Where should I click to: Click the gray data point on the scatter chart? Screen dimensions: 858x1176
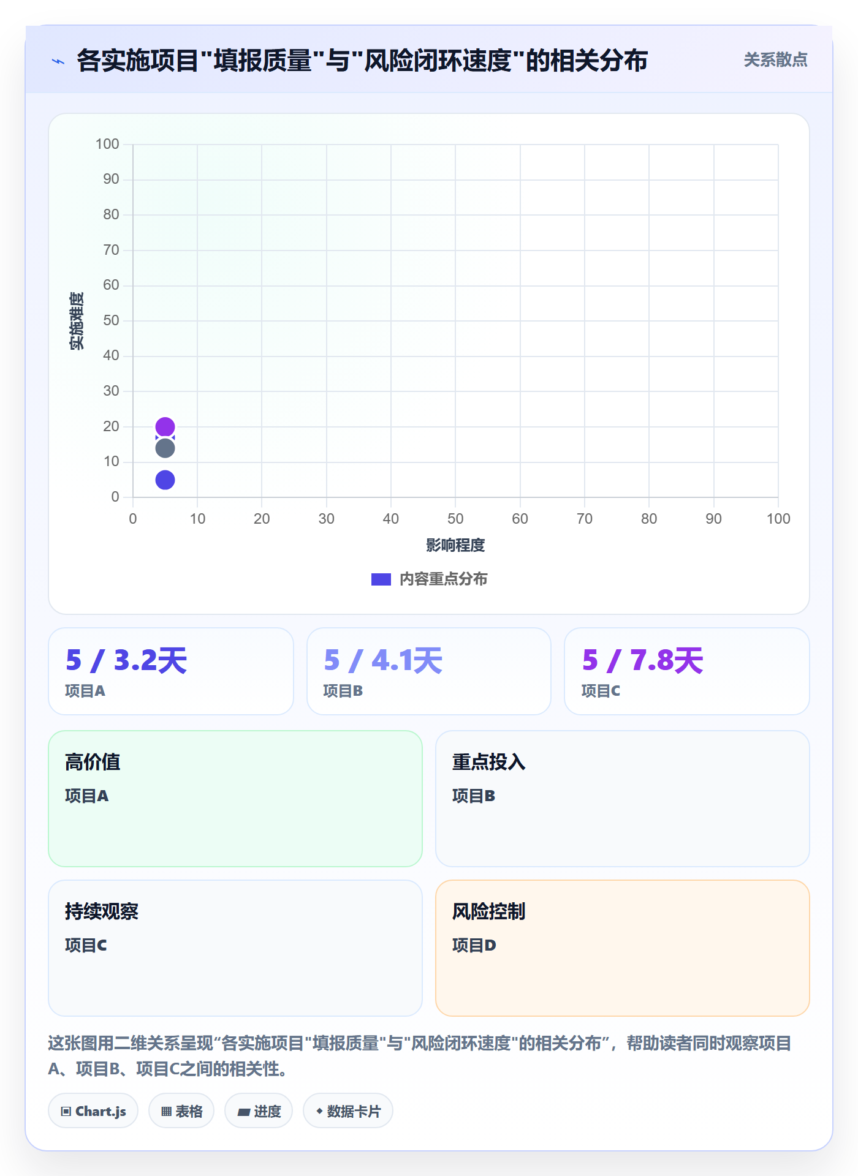[x=165, y=448]
